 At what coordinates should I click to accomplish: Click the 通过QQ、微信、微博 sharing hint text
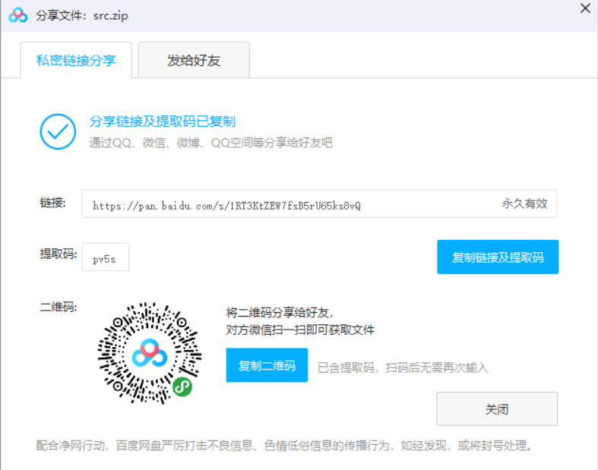pos(211,143)
